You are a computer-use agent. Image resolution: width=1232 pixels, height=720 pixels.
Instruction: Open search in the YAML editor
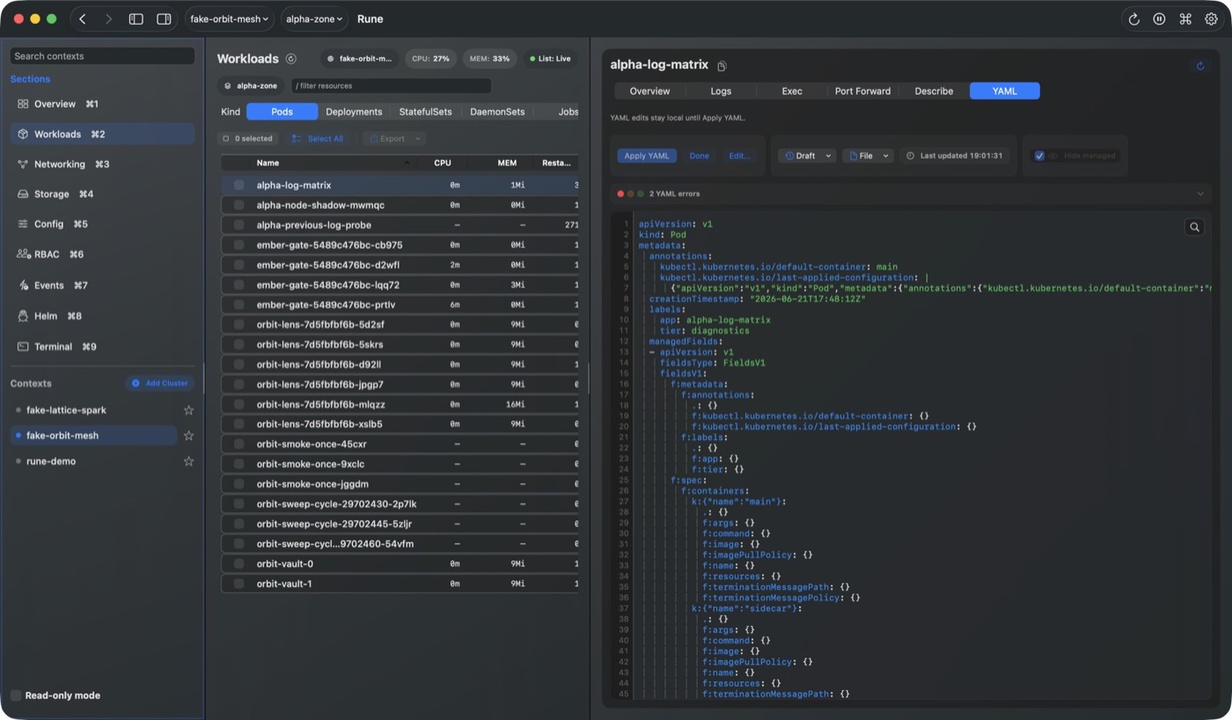click(x=1194, y=227)
